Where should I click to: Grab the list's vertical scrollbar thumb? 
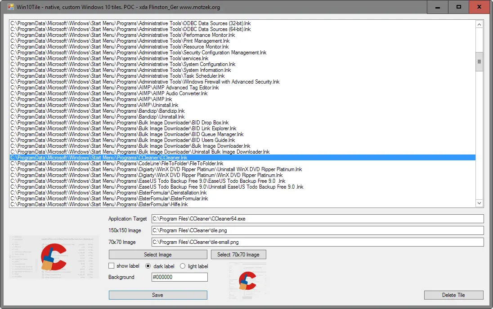pos(479,62)
